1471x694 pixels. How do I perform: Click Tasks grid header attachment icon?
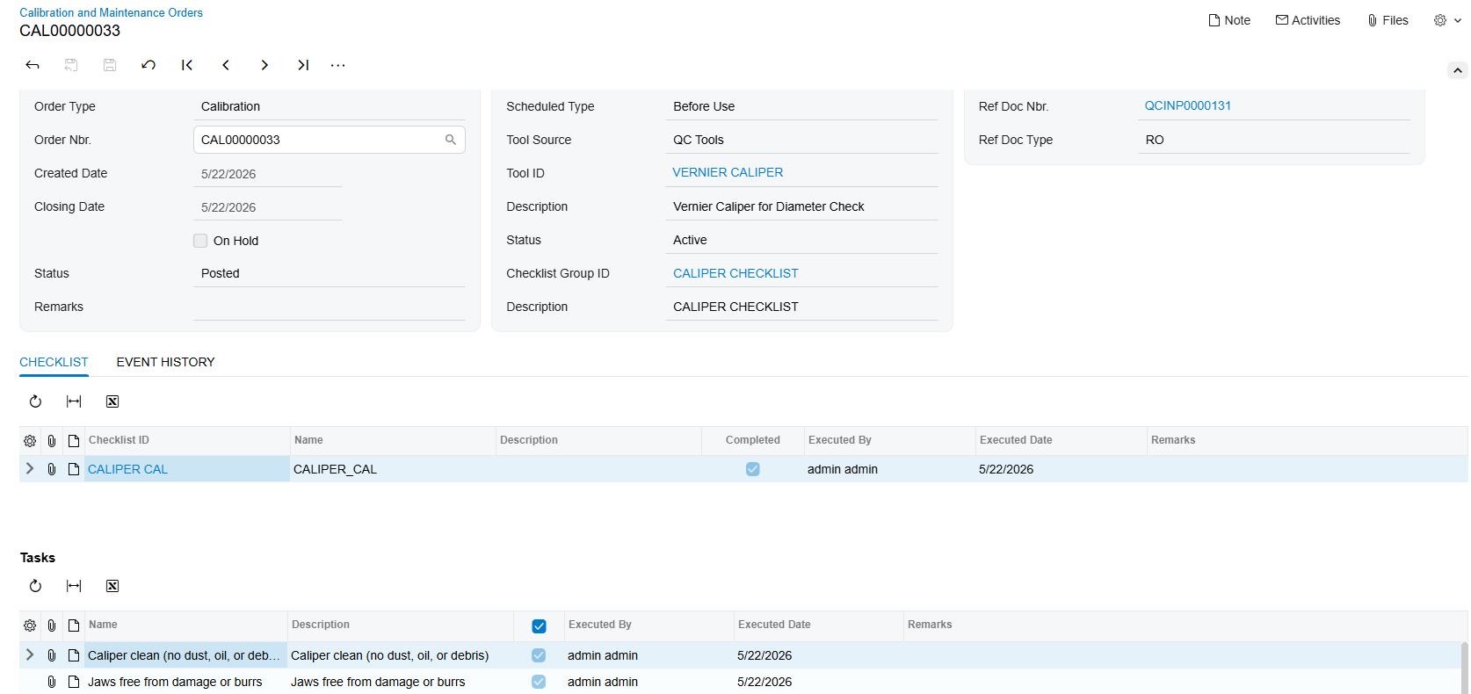(52, 625)
